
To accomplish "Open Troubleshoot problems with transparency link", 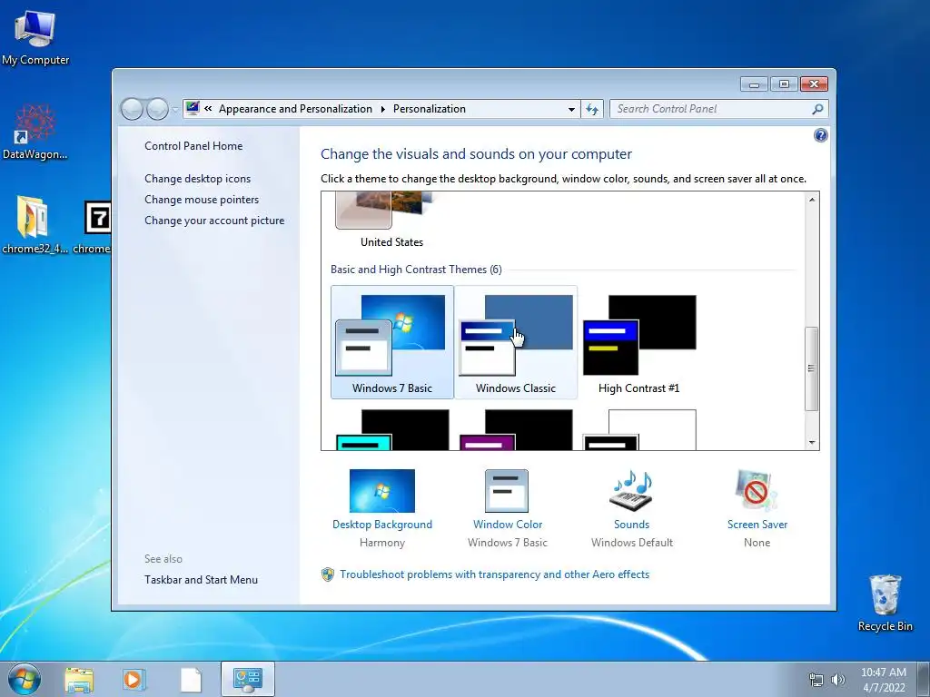I will point(495,574).
